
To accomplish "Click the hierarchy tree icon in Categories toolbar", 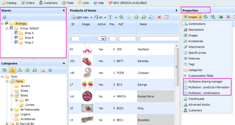I will 20,70.
